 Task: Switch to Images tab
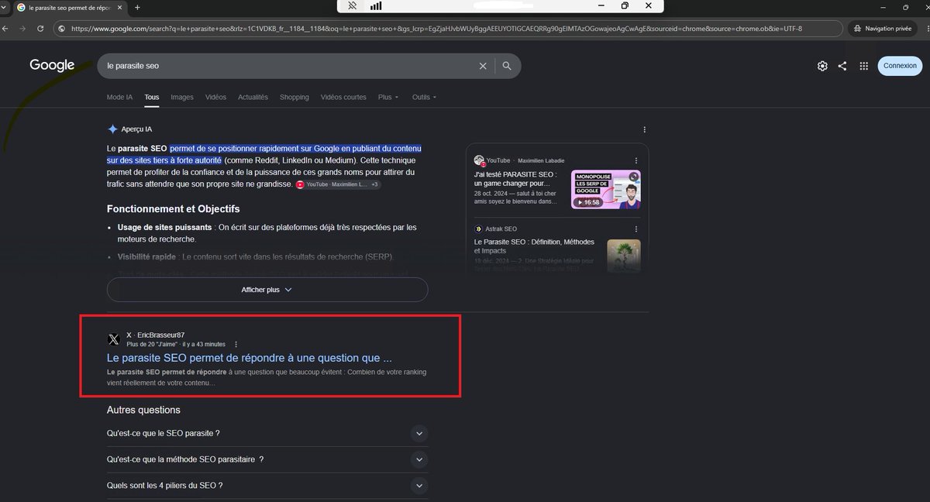(182, 98)
